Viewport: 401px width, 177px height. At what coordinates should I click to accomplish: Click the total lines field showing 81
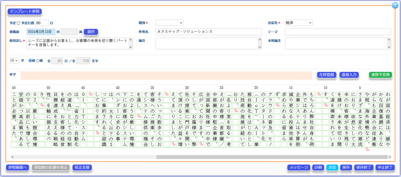point(57,61)
